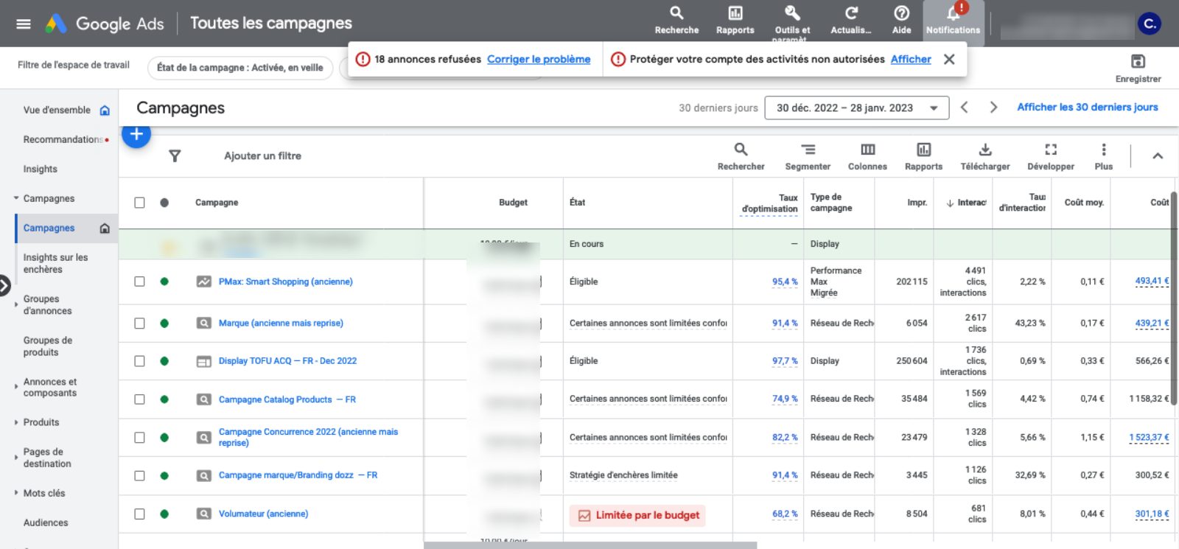Click the Taux d'optimisation column header

[x=769, y=203]
